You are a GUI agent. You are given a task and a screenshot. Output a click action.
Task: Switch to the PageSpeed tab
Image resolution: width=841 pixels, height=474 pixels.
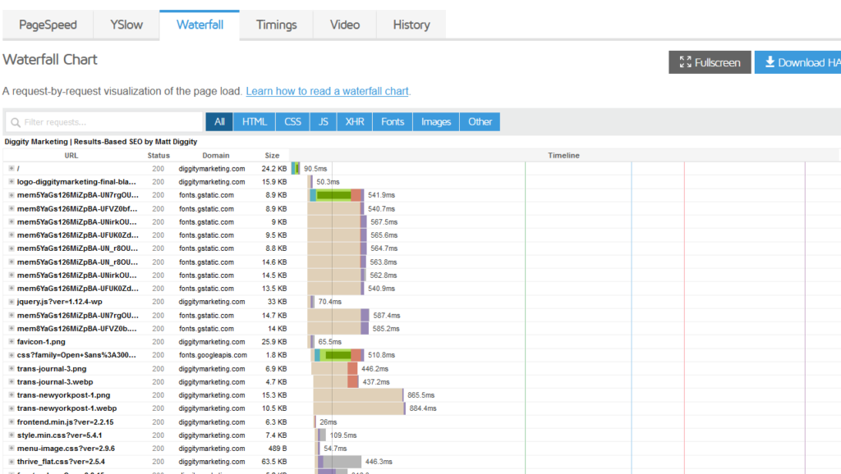coord(48,25)
